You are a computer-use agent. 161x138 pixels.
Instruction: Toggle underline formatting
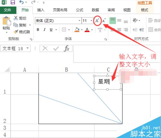pyautogui.click(x=51, y=29)
